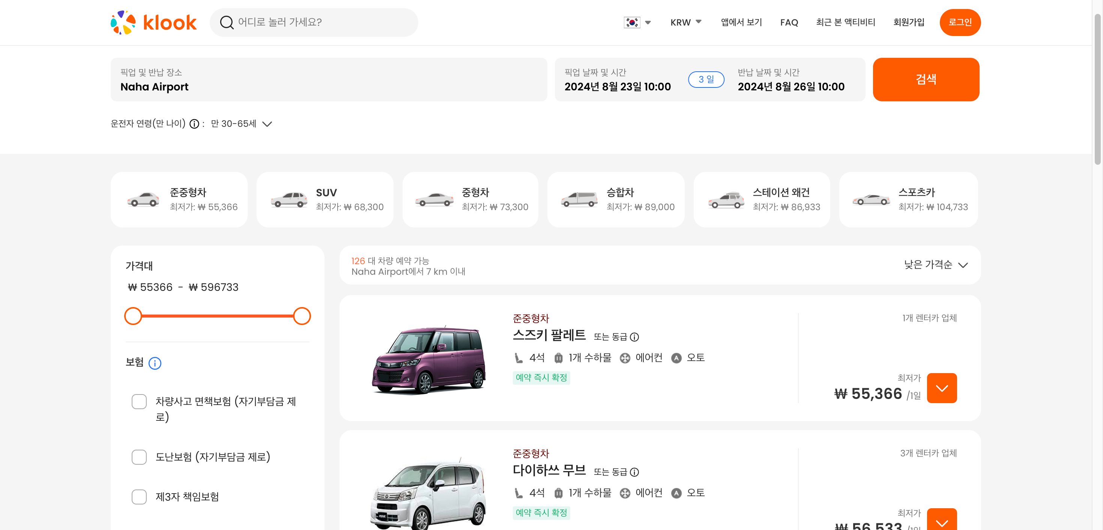Click the right price slider handle
Image resolution: width=1103 pixels, height=530 pixels.
302,316
